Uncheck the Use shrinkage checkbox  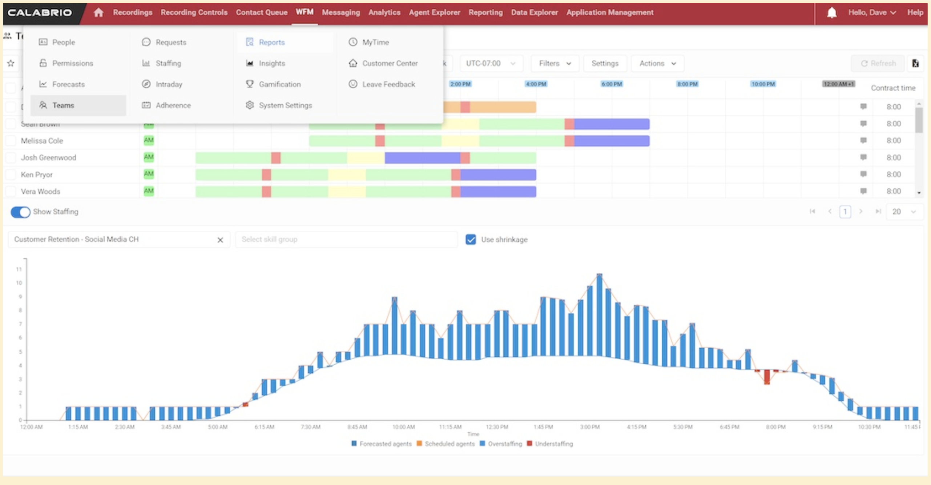[471, 239]
